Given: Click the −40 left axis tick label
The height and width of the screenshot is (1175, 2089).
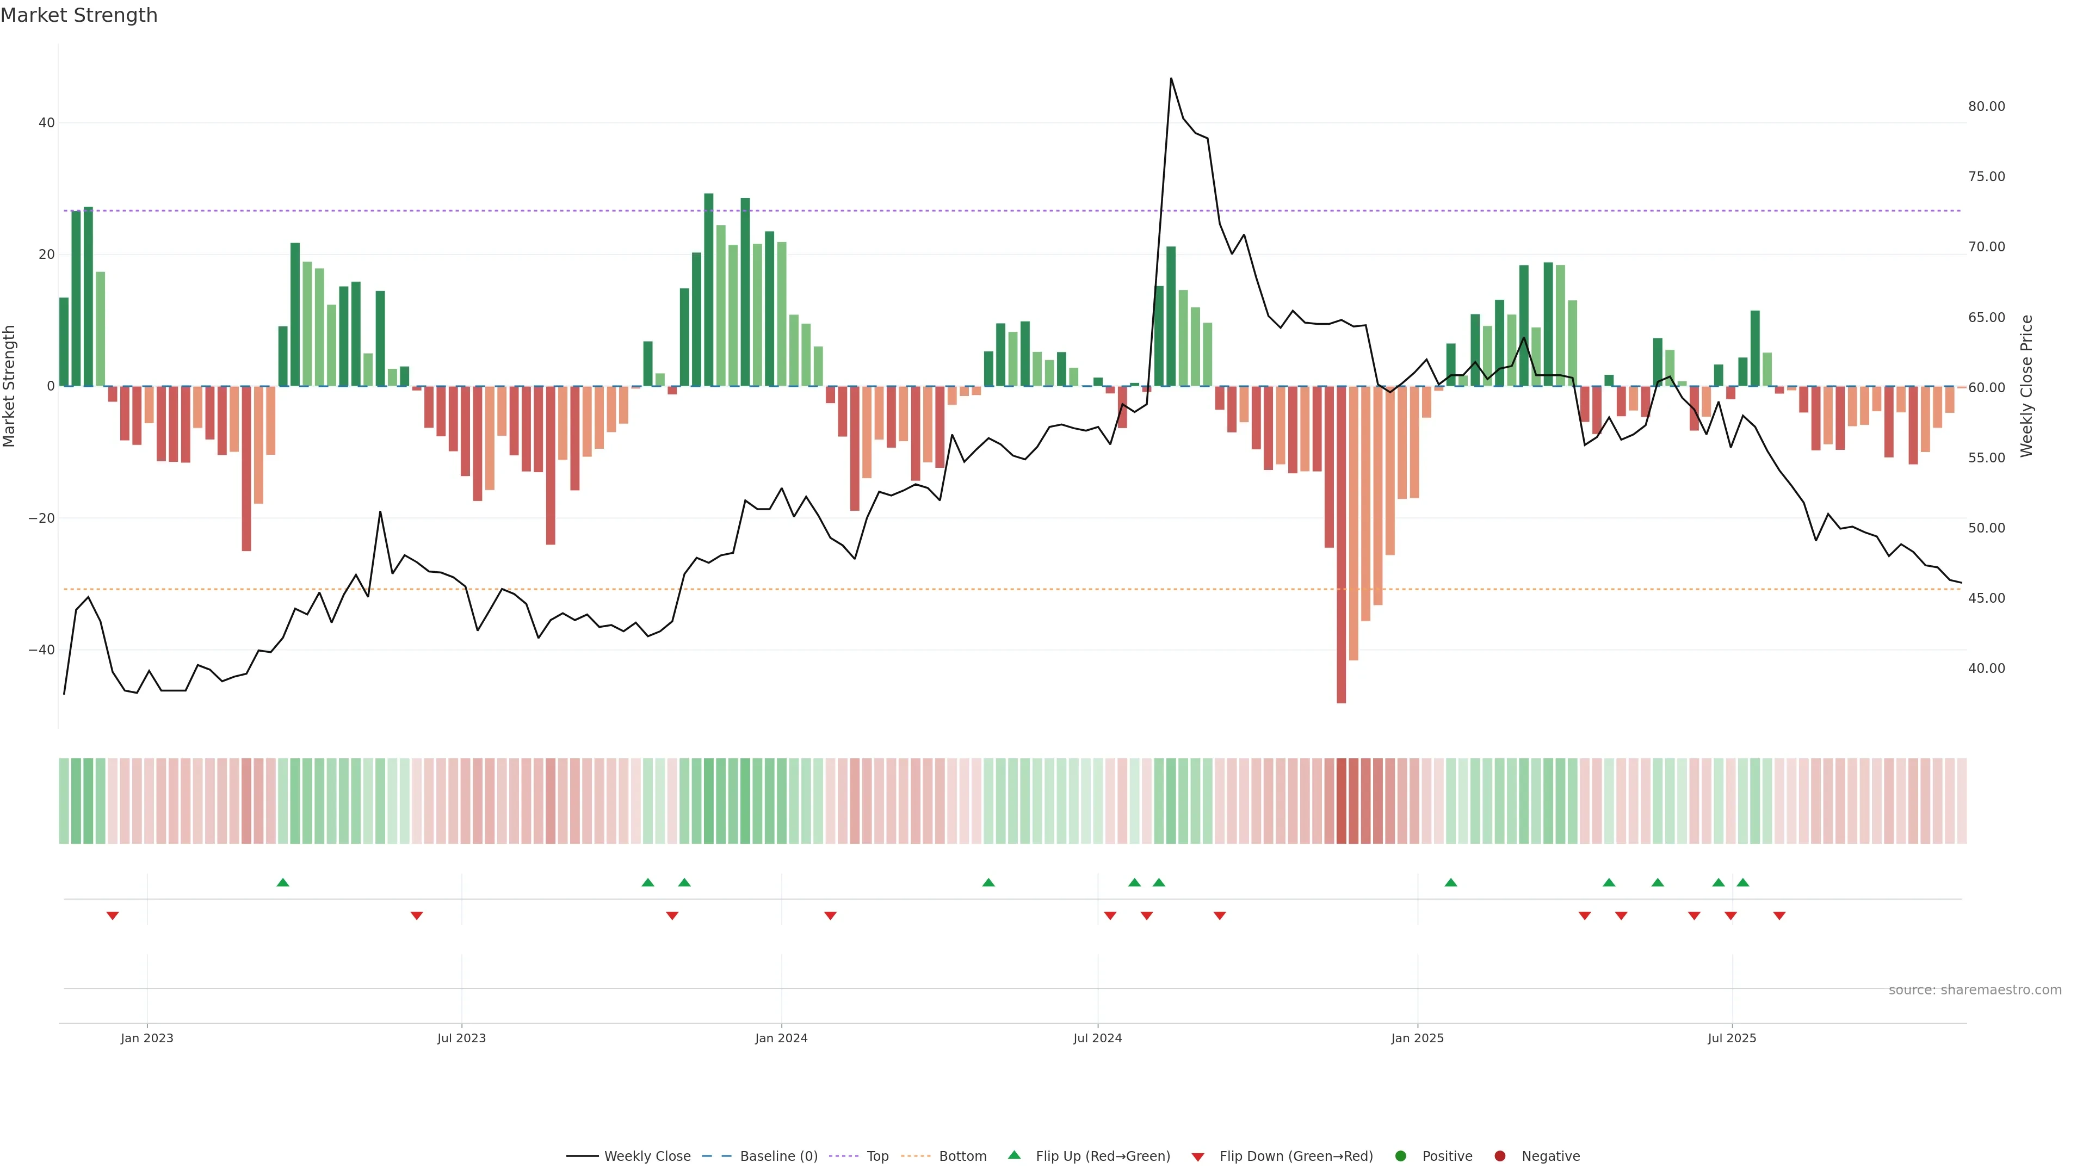Looking at the screenshot, I should tap(41, 650).
